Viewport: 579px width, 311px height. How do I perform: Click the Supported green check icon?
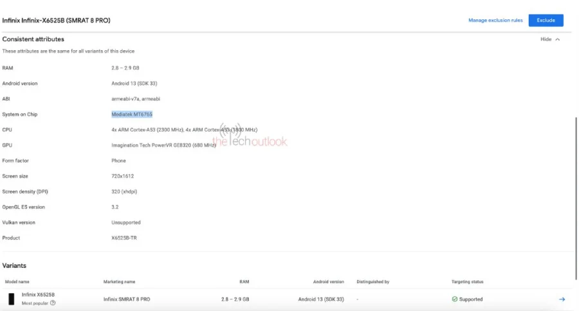(x=455, y=299)
